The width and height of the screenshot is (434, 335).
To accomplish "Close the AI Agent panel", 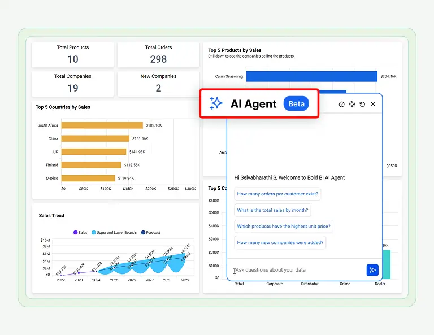I will pyautogui.click(x=373, y=104).
